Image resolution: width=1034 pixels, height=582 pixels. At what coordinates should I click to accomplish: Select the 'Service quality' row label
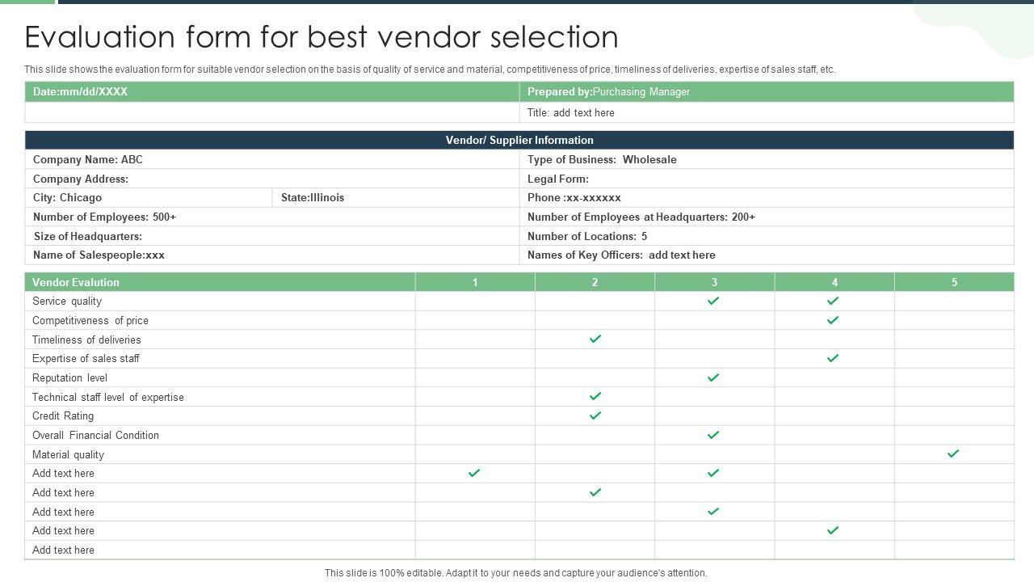(x=67, y=301)
